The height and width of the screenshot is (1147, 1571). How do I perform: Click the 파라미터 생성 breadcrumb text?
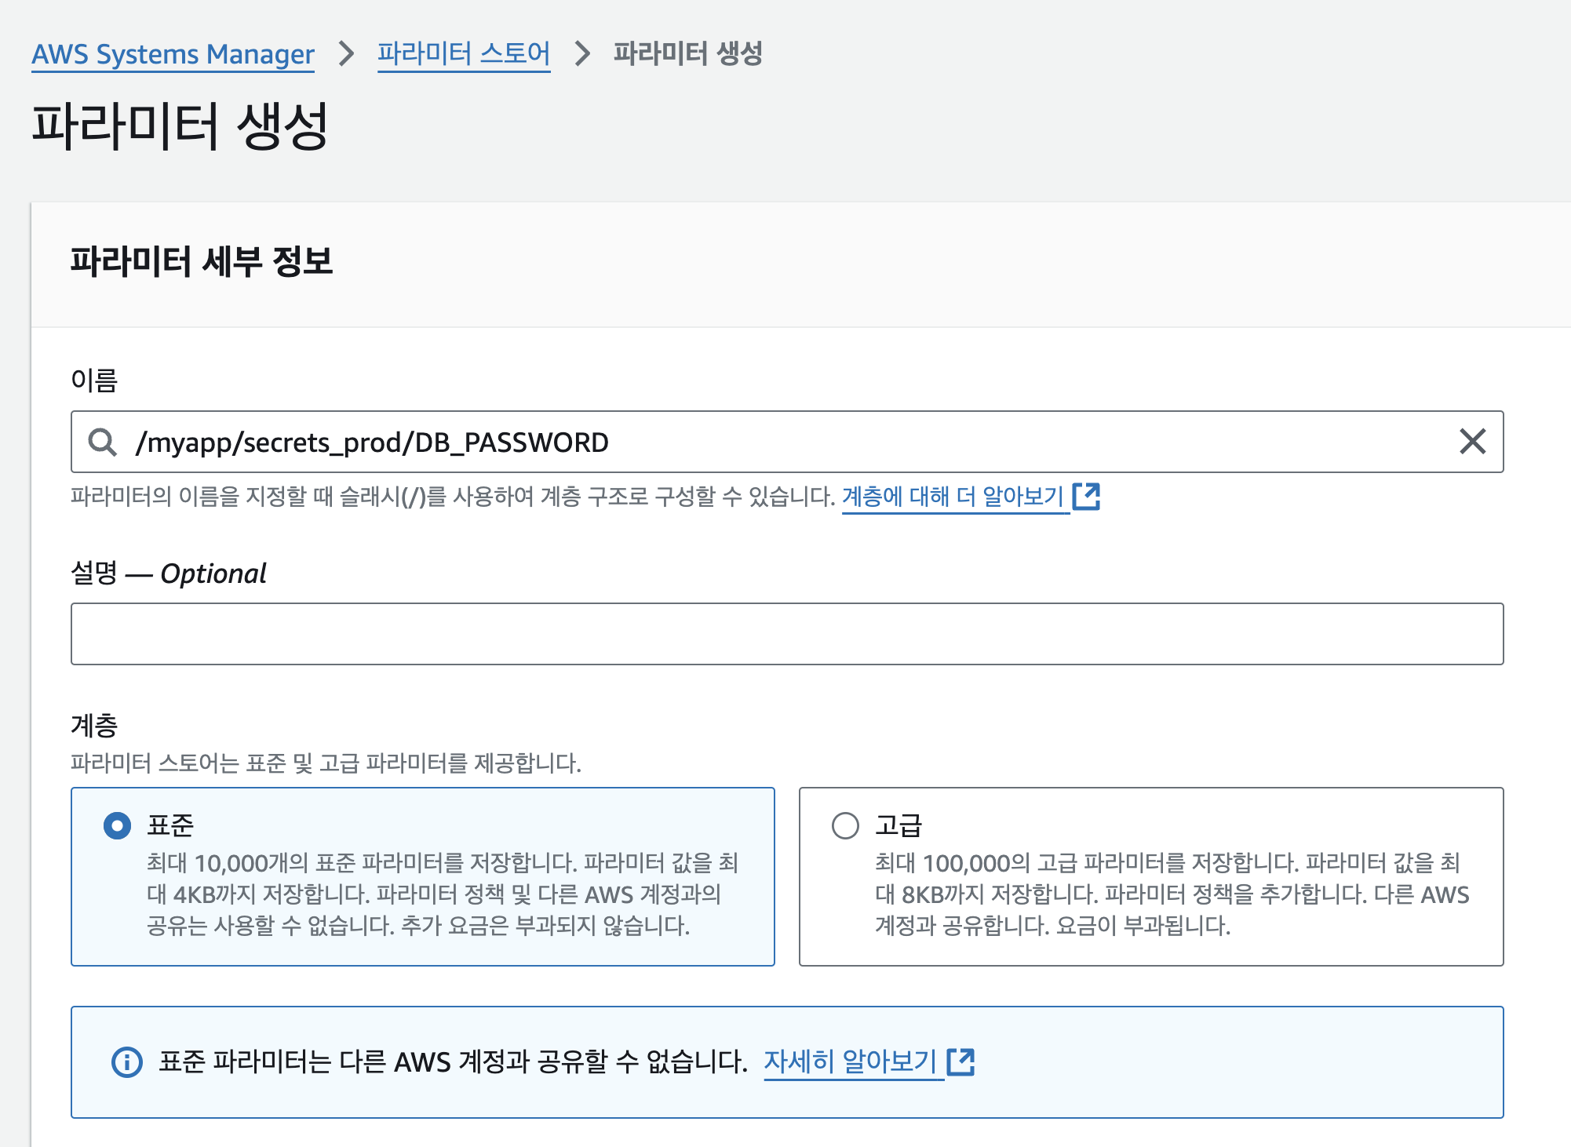coord(687,53)
